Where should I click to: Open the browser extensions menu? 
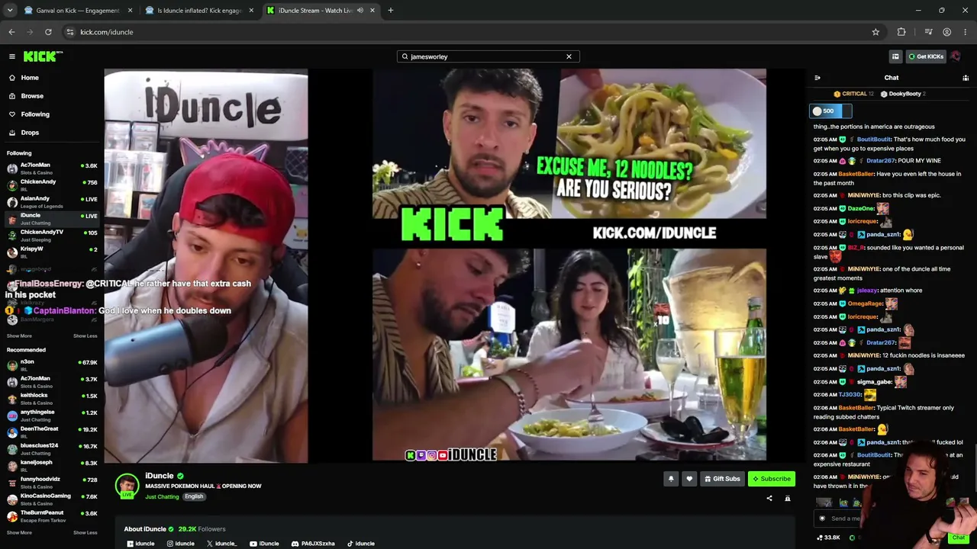[901, 32]
